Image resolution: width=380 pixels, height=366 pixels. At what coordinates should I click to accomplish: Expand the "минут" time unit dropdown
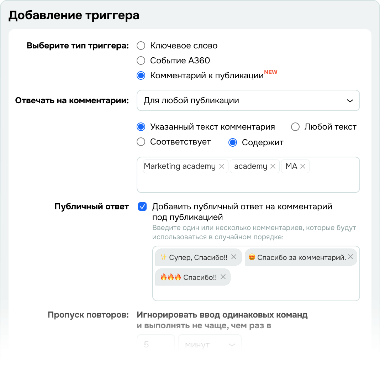(x=210, y=345)
